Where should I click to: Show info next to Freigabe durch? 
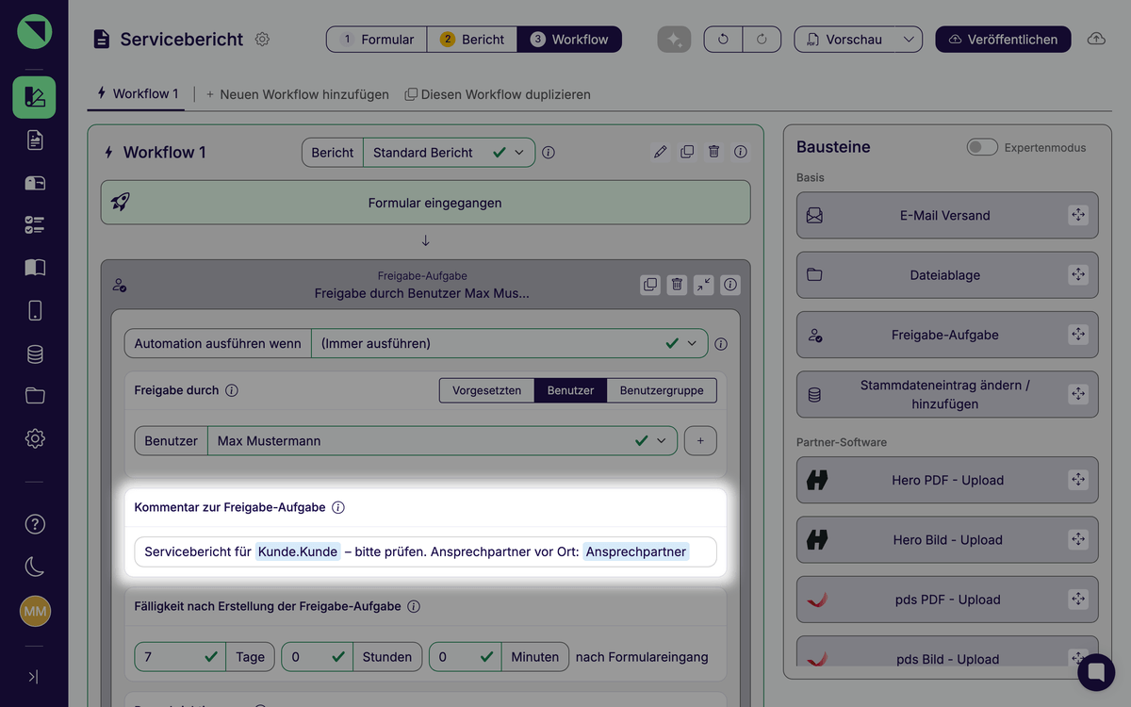[232, 390]
